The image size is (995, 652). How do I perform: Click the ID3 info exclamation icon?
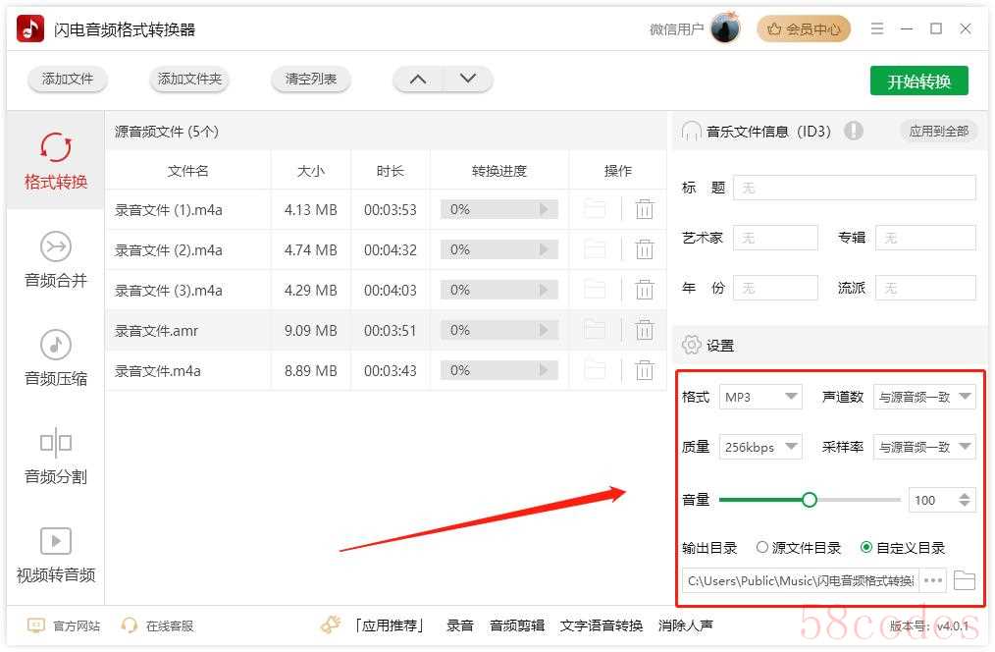(854, 131)
